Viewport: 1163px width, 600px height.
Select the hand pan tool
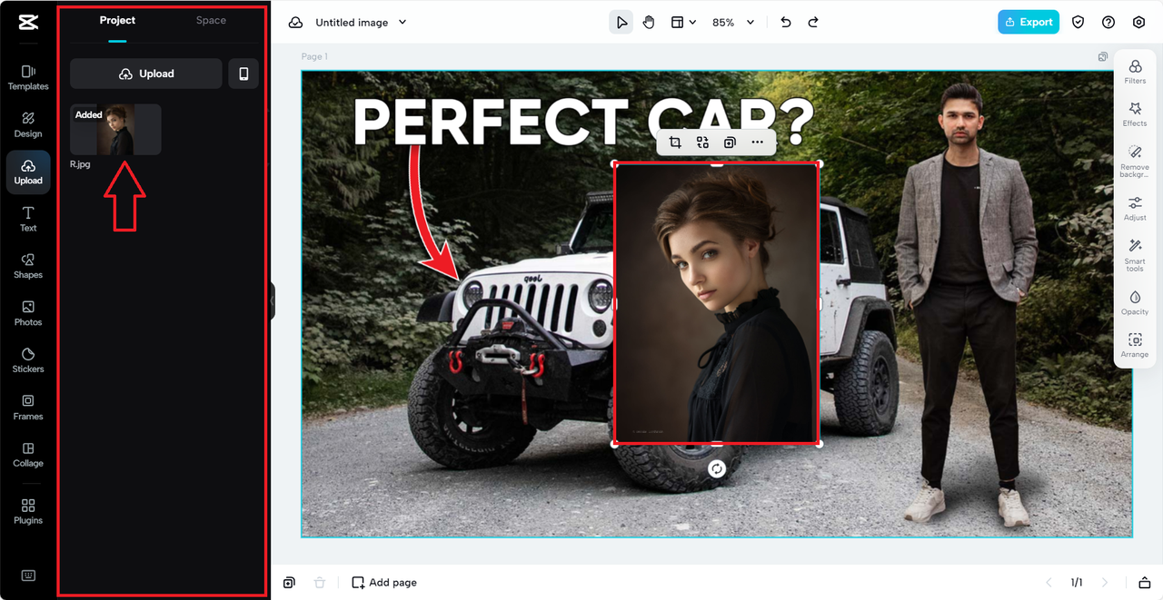[649, 23]
